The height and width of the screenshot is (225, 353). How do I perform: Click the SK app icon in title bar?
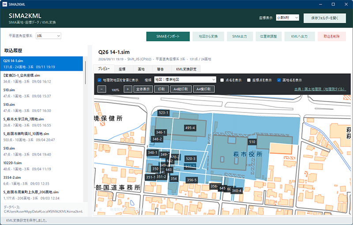pos(4,4)
